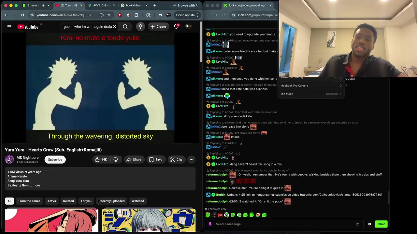Screen dimensions: 417x234
Task: Switch to the hookah bars Google tab
Action: point(134,5)
